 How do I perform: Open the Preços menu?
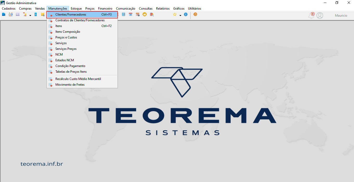point(90,9)
